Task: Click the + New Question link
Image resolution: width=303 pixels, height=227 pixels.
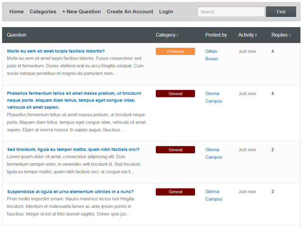Action: coord(81,12)
